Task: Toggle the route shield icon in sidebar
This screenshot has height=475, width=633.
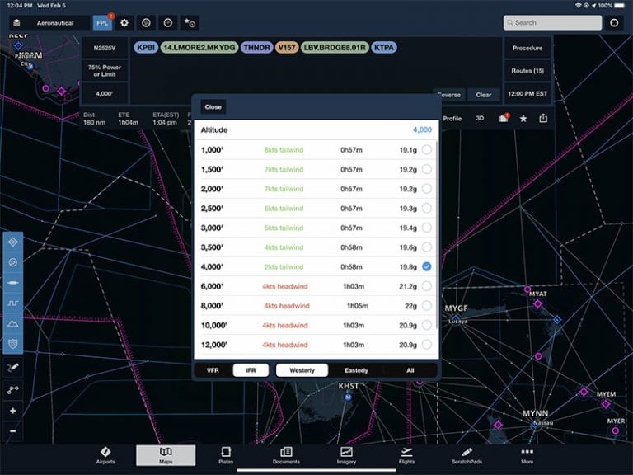Action: click(13, 344)
